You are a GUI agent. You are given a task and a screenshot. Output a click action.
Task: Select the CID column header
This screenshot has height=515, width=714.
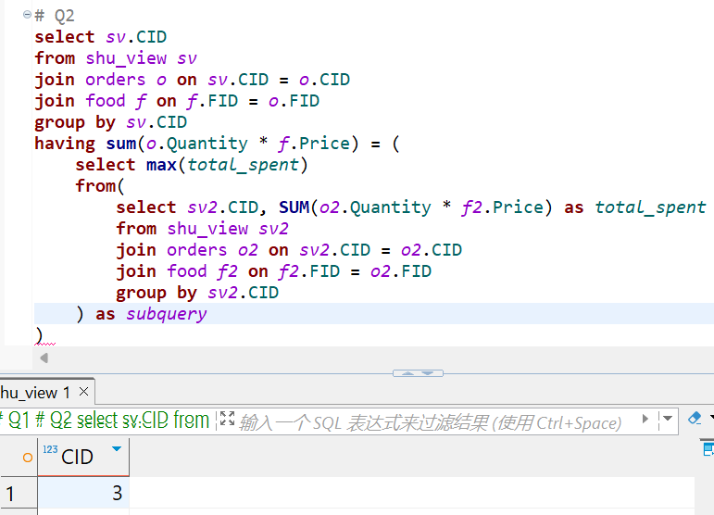77,458
